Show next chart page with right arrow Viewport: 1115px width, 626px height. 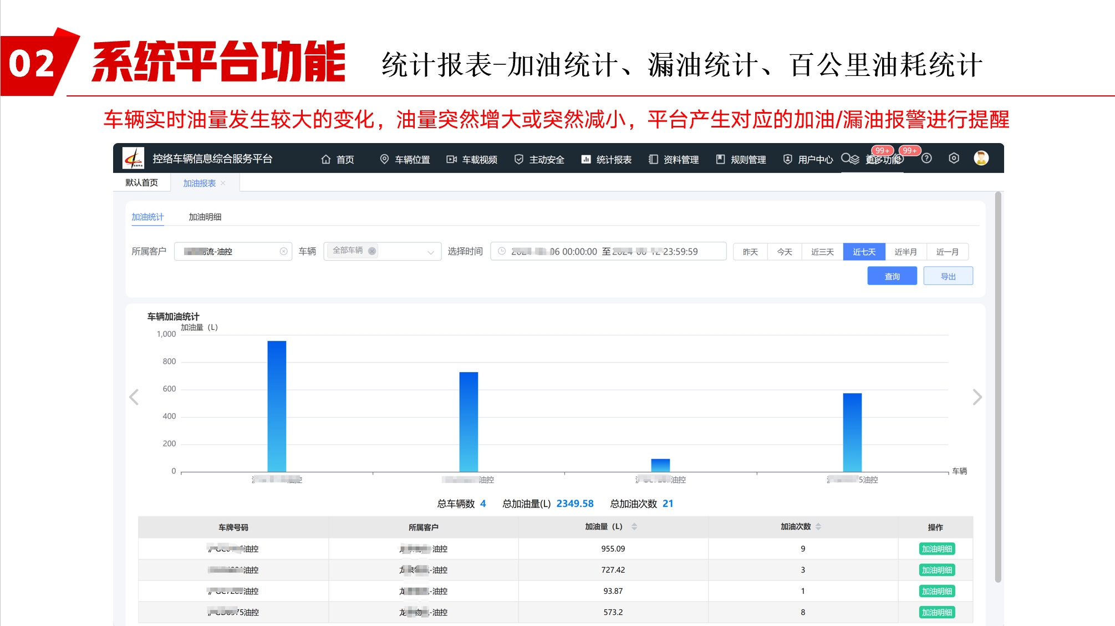click(x=977, y=397)
